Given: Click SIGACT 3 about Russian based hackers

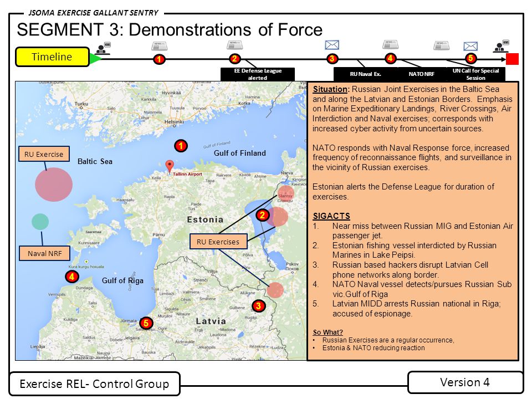Looking at the screenshot, I should pyautogui.click(x=401, y=270).
